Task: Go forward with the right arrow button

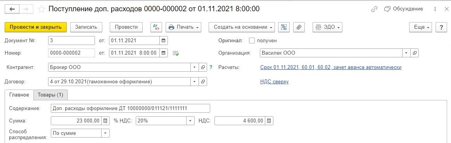Action: 26,9
